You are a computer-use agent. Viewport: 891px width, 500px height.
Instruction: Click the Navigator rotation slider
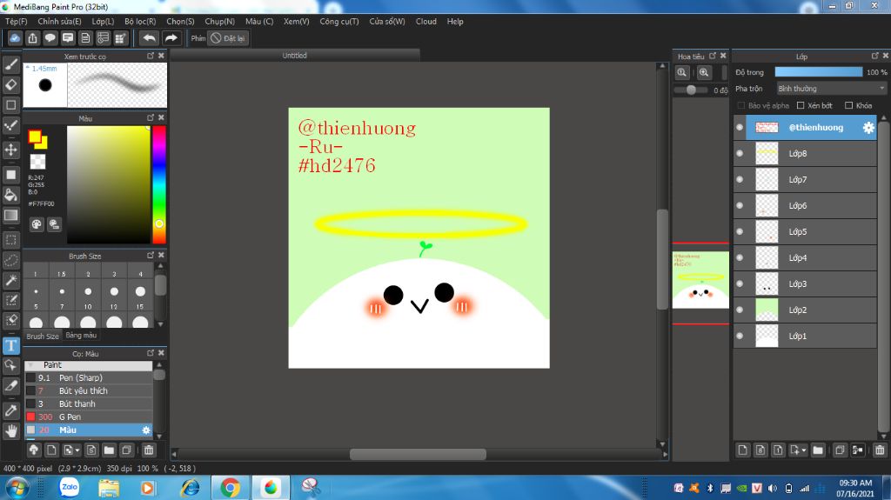tap(691, 90)
